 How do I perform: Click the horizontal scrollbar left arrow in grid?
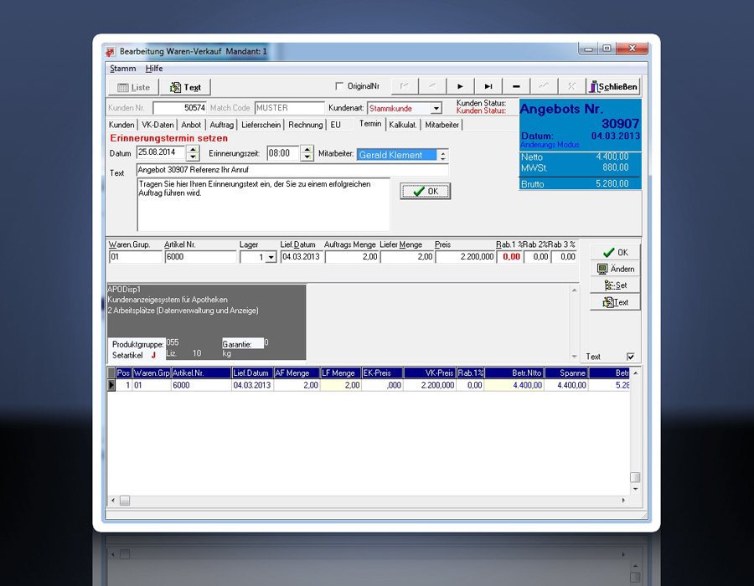(113, 501)
